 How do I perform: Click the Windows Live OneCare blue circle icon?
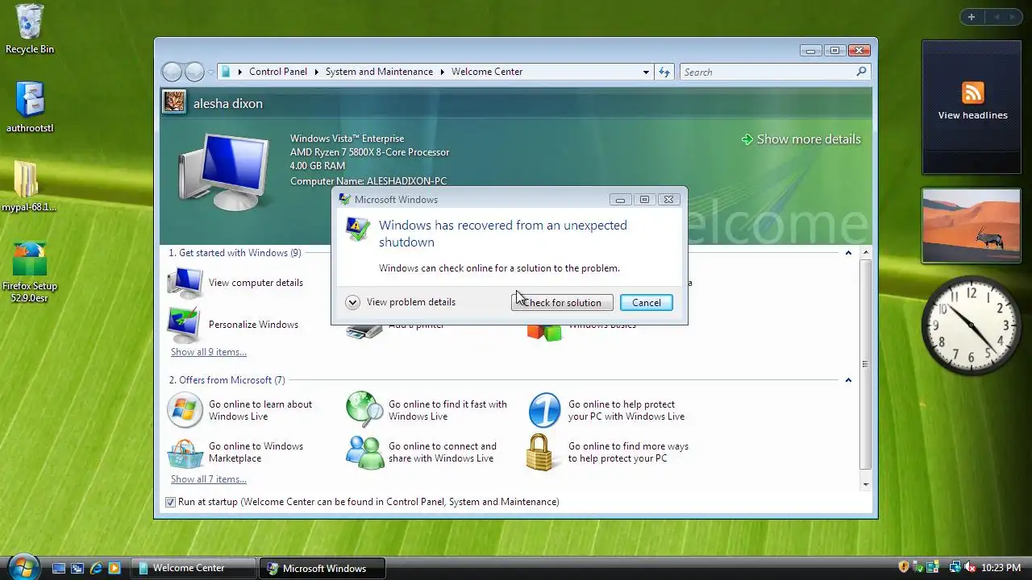coord(544,410)
